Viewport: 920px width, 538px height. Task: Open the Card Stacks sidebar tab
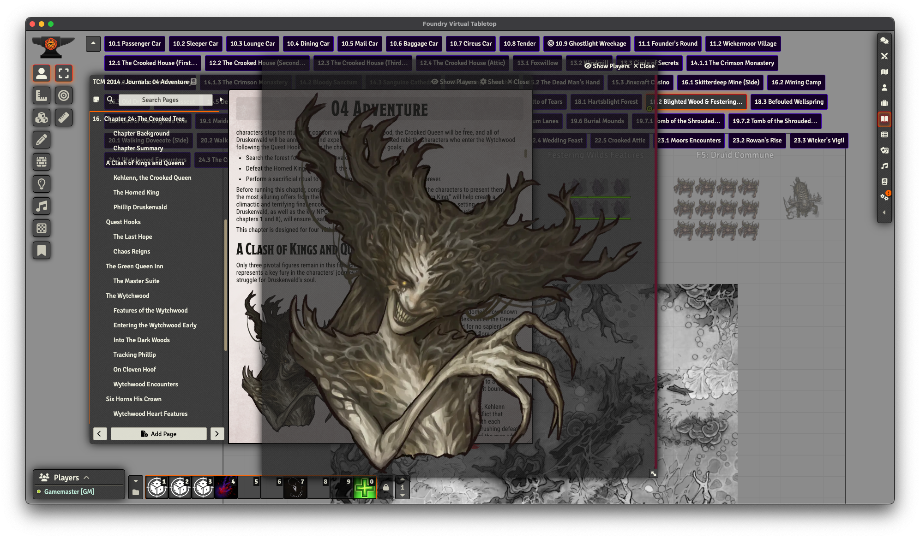pyautogui.click(x=884, y=150)
